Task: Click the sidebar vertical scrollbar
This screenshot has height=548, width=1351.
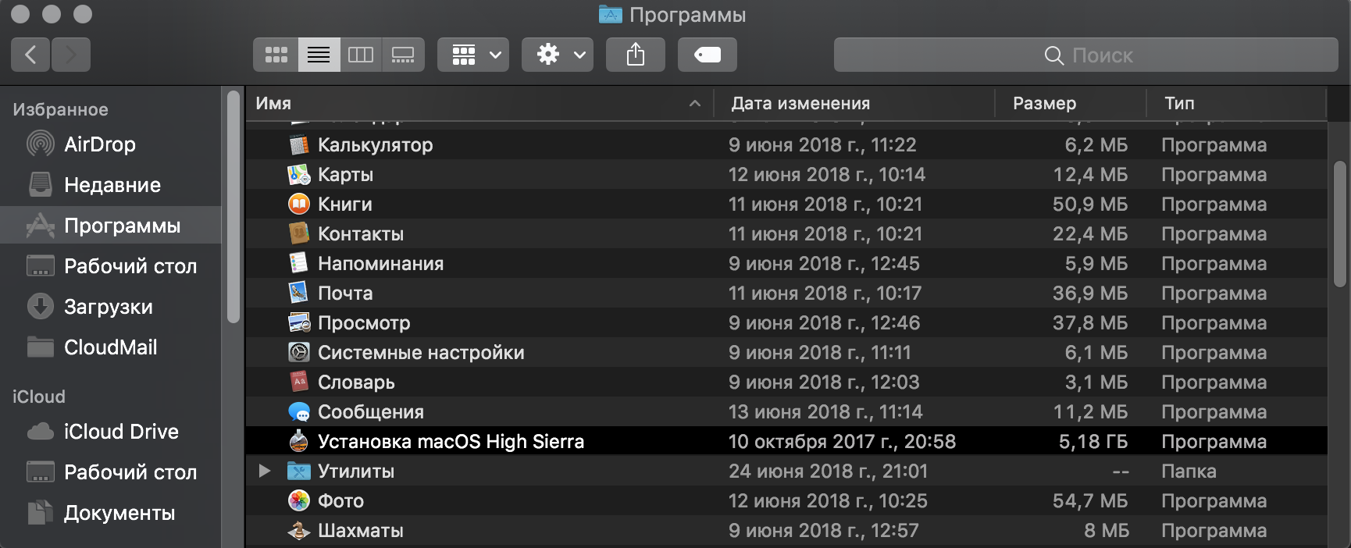Action: (x=233, y=207)
